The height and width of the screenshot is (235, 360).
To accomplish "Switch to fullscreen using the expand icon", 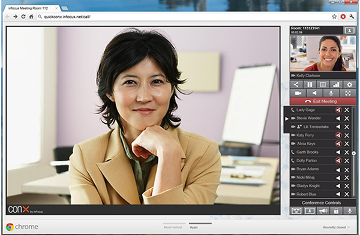I will point(347,93).
